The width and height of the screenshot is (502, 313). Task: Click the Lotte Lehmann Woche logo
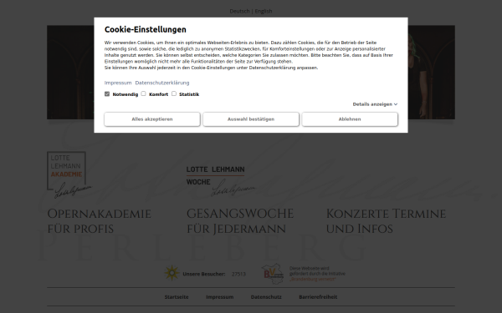click(221, 180)
